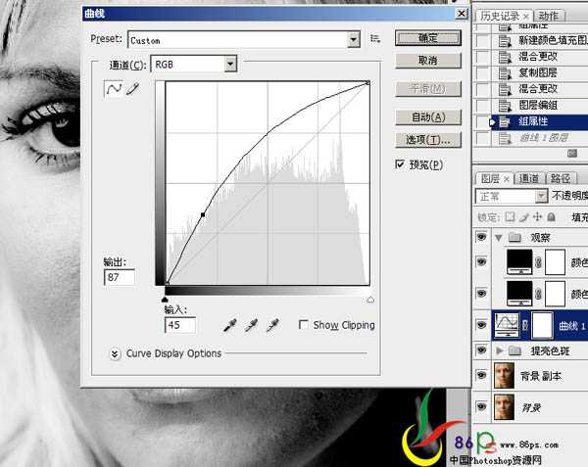Click the history panel snapshot camera icon
The width and height of the screenshot is (588, 467).
[572, 153]
